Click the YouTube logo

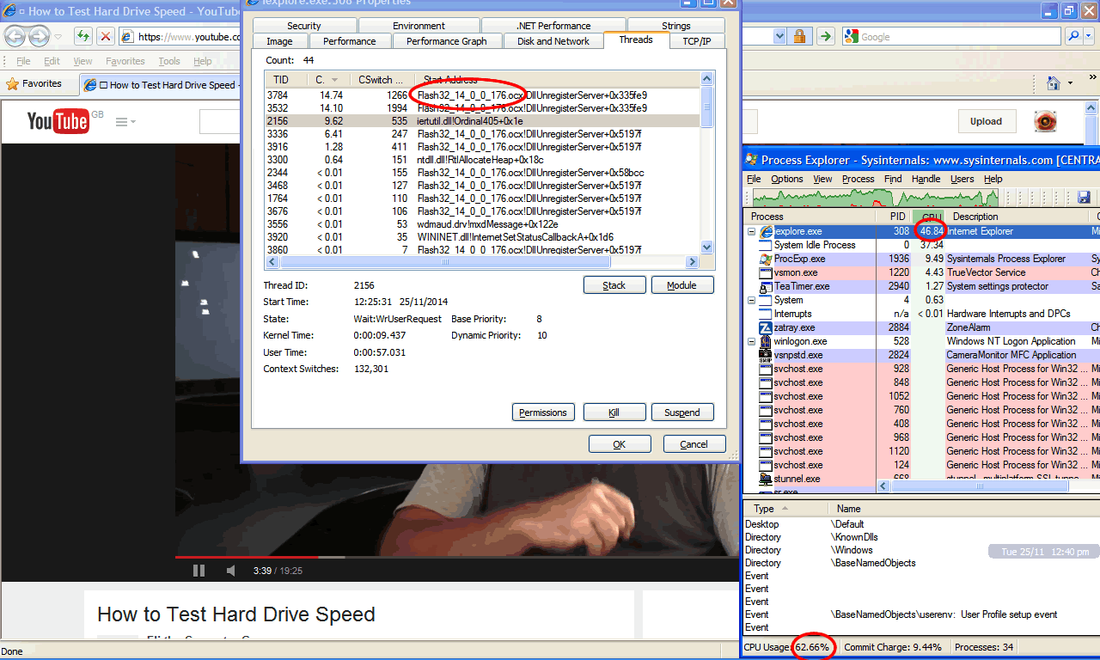pyautogui.click(x=58, y=121)
